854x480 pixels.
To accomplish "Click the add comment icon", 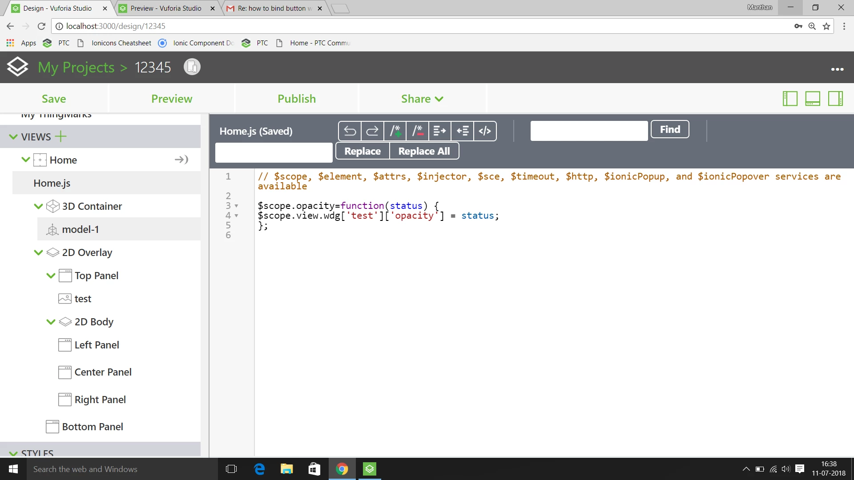I will 395,131.
